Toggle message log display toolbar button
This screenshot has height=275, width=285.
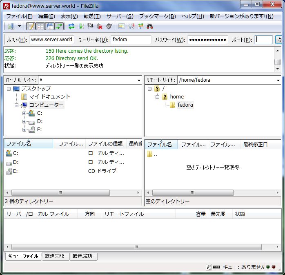(x=31, y=27)
